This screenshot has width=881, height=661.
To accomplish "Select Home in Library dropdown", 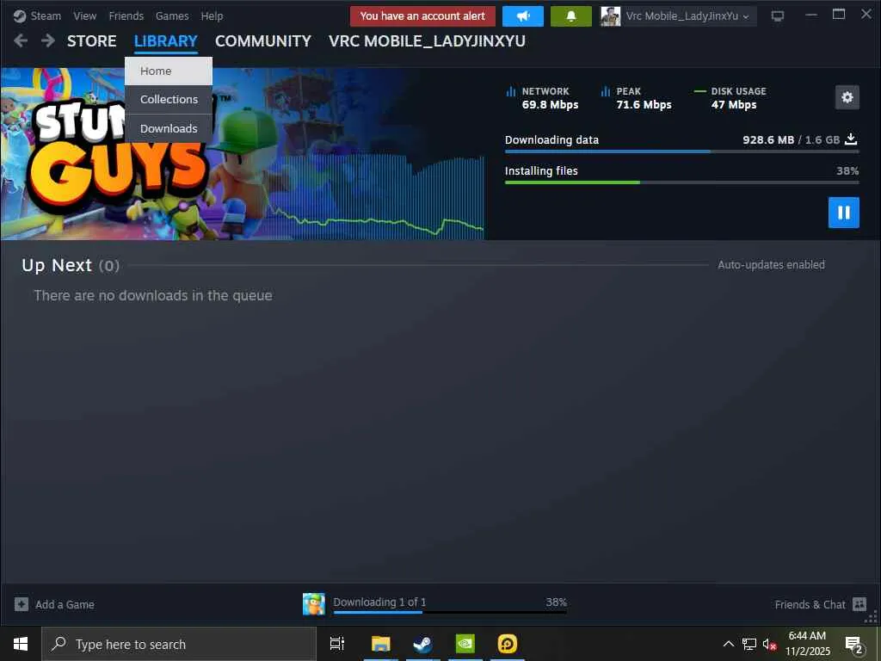I will (x=169, y=71).
